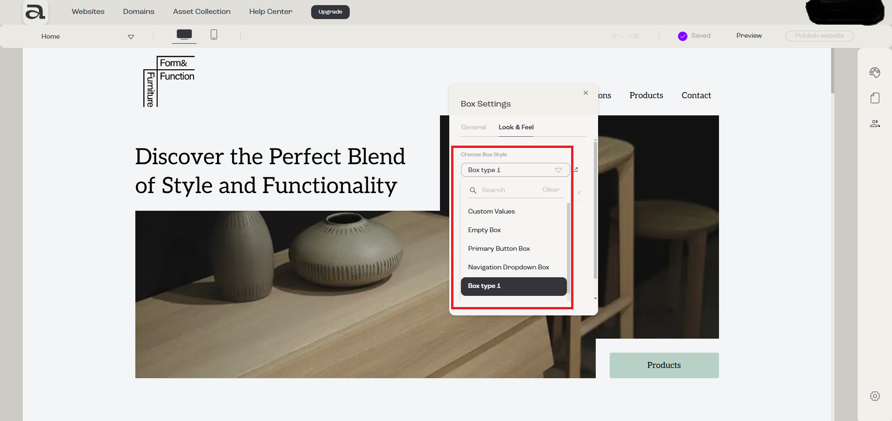Click the Publish website button

click(x=819, y=36)
